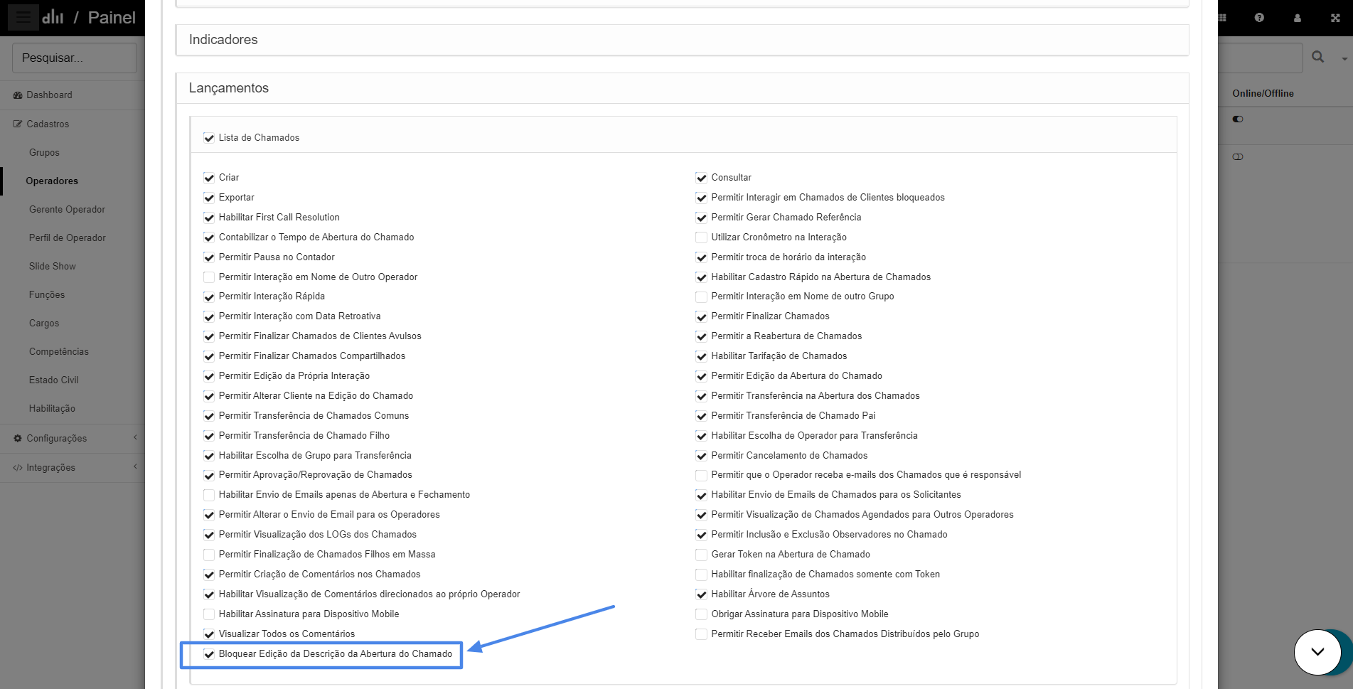Image resolution: width=1353 pixels, height=689 pixels.
Task: Open Gerente Operador menu item
Action: click(67, 210)
